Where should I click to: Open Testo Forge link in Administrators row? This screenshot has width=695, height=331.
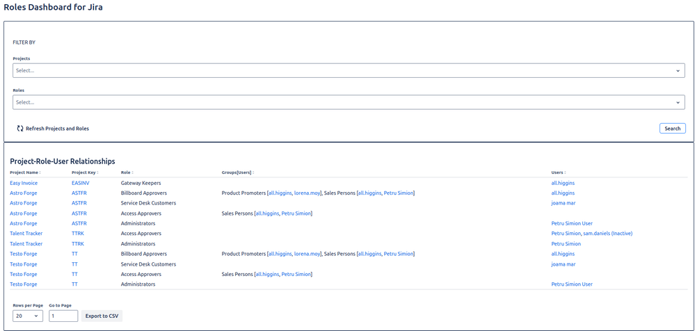pyautogui.click(x=24, y=284)
